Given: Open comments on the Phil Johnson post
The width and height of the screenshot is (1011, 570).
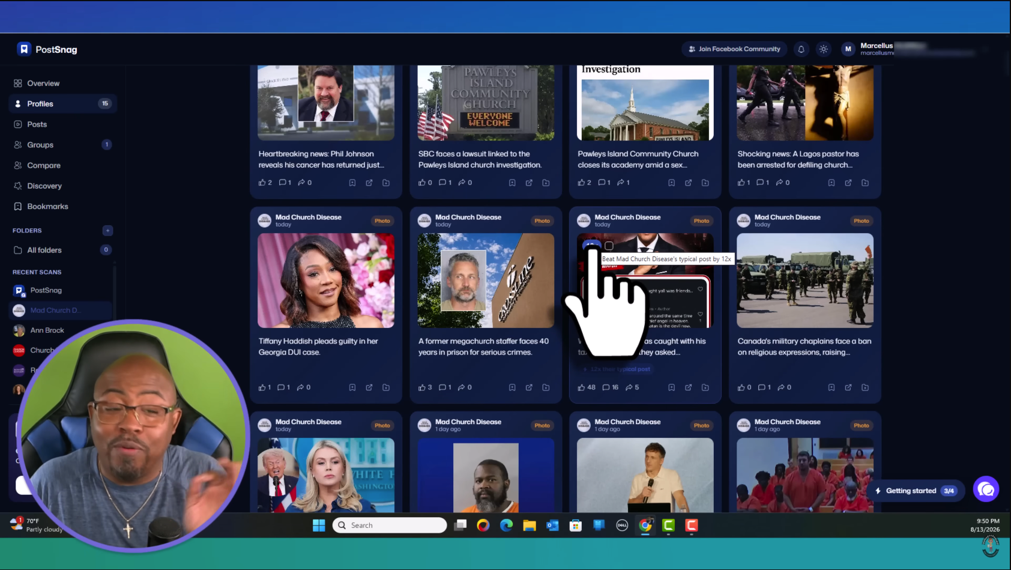Looking at the screenshot, I should point(285,183).
